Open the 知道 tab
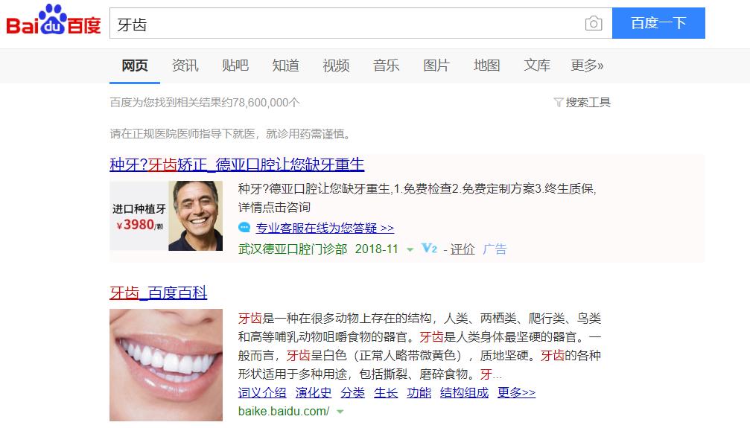The width and height of the screenshot is (750, 428). [285, 65]
